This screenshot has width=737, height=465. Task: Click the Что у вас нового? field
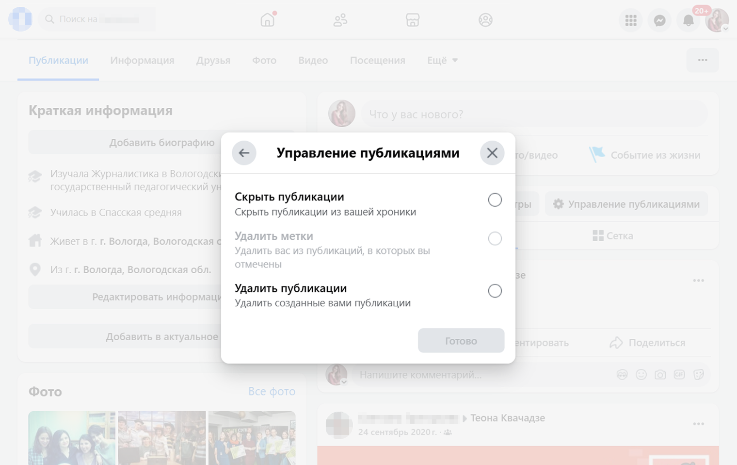point(534,114)
